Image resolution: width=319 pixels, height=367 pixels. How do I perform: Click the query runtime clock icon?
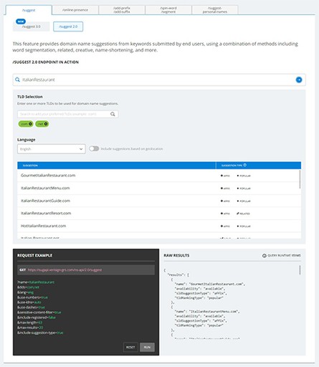point(265,255)
